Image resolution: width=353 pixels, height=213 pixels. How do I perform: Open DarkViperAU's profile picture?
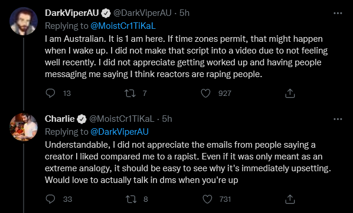[24, 21]
